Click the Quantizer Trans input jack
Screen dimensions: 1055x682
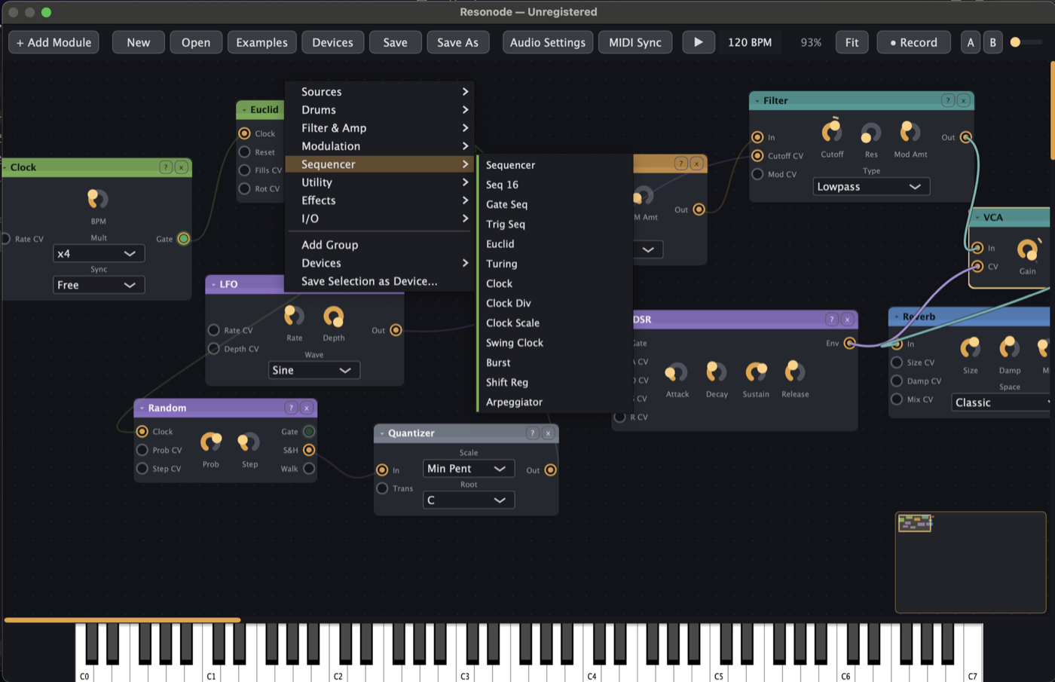382,488
